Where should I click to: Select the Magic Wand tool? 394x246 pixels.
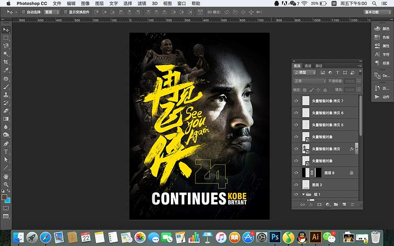(6, 54)
